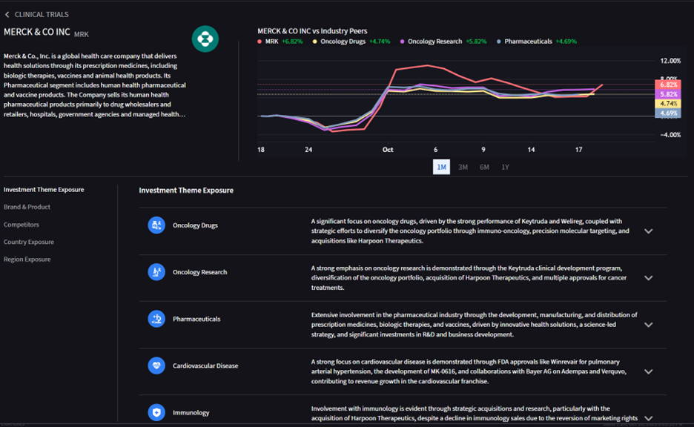The image size is (694, 427).
Task: Switch to the Competitors sidebar section
Action: [x=22, y=224]
